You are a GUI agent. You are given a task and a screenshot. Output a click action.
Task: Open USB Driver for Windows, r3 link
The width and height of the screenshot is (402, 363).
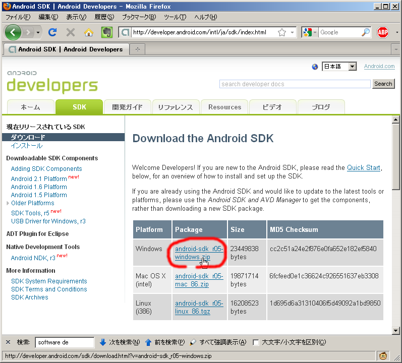[48, 221]
